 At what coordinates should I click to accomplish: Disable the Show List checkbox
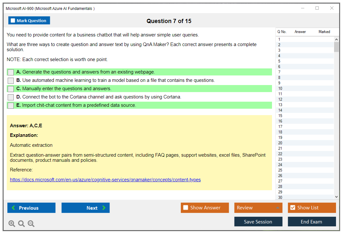293,208
